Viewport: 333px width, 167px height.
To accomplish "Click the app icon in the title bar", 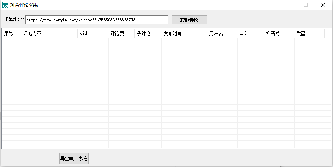I will point(5,5).
